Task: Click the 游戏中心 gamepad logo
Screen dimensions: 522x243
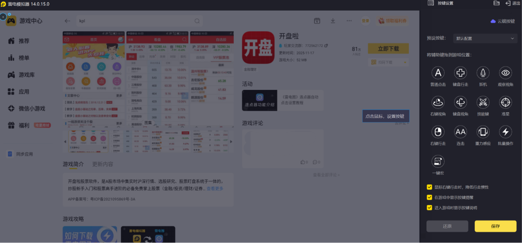Action: pos(11,21)
